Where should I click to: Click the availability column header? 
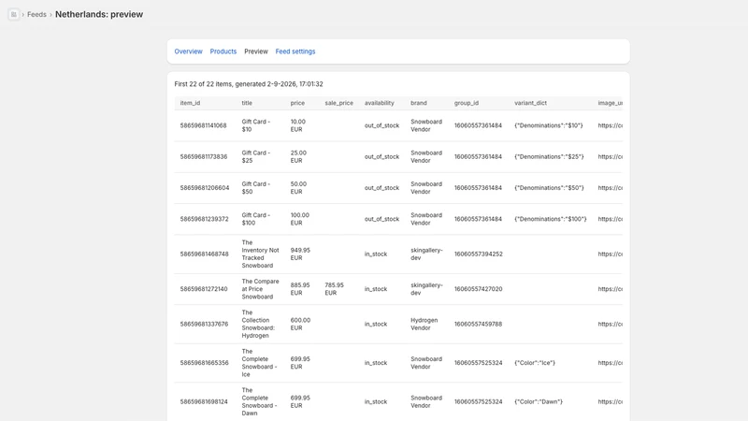point(380,103)
